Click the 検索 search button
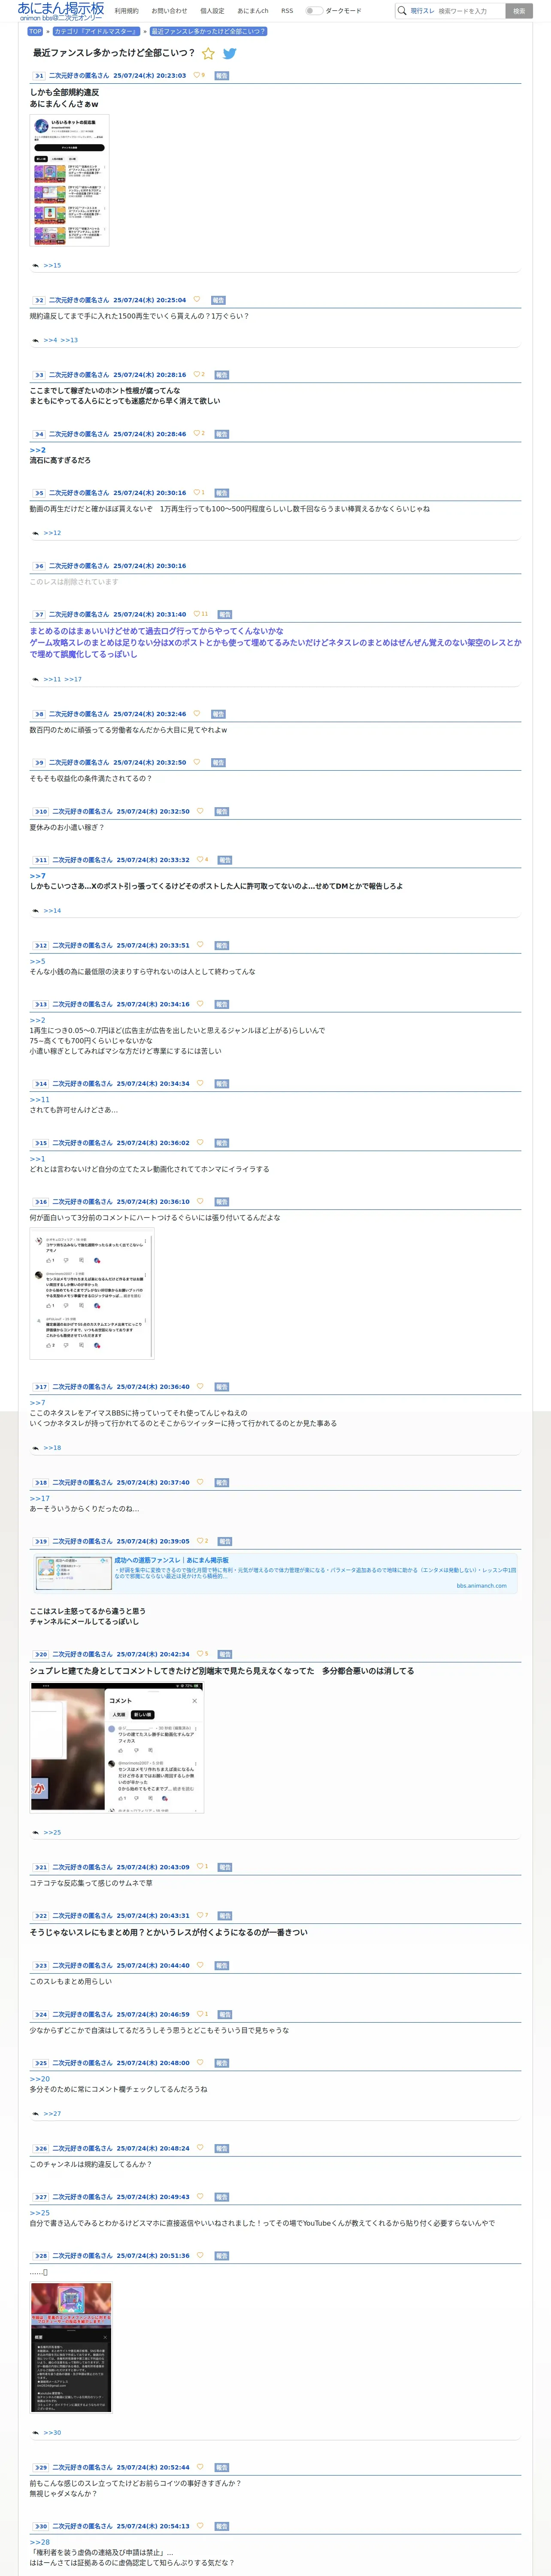 point(518,11)
